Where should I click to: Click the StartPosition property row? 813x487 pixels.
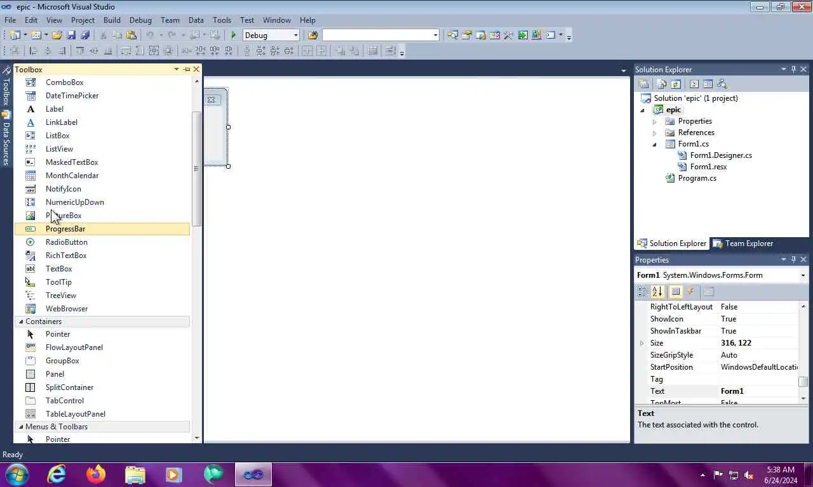(722, 367)
